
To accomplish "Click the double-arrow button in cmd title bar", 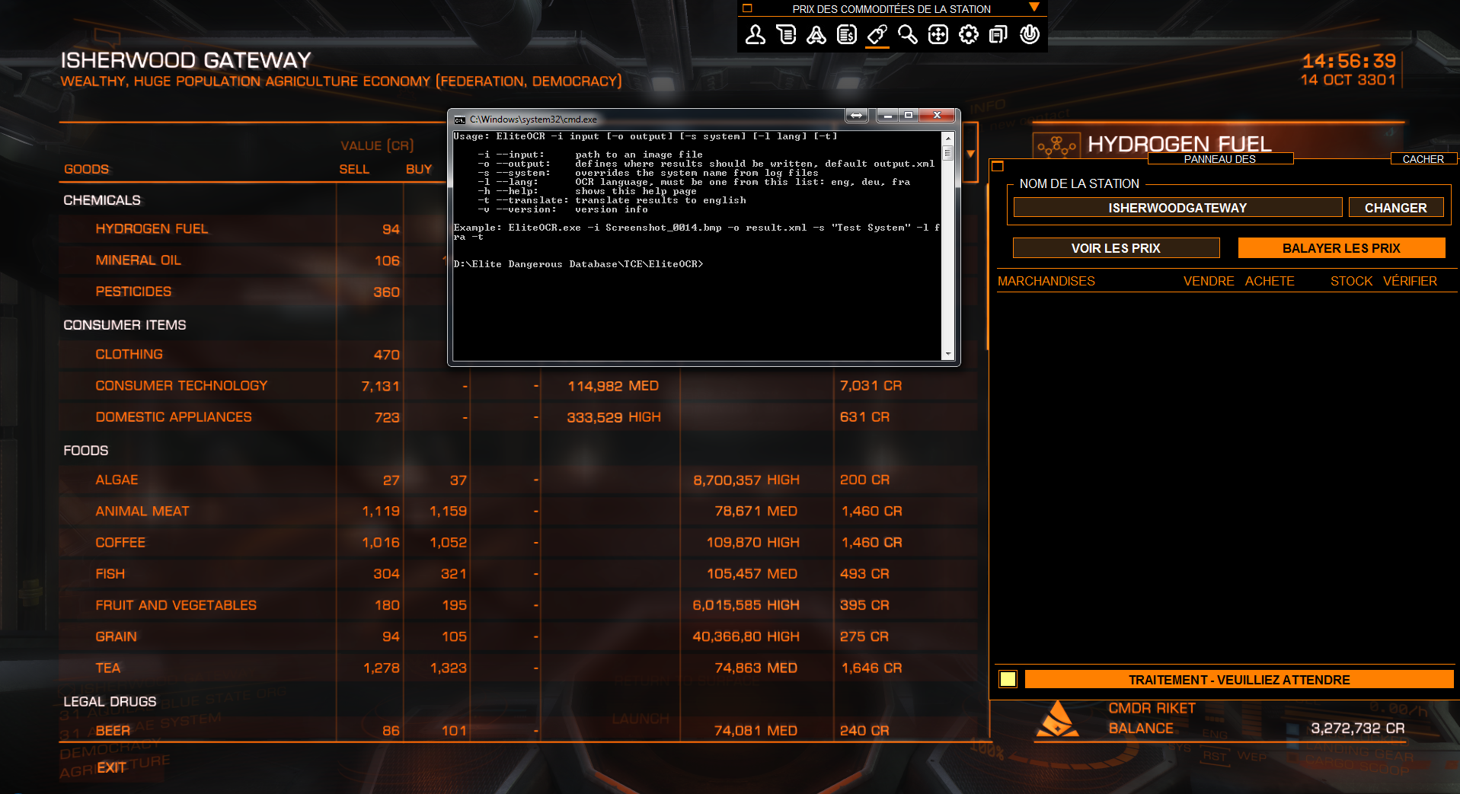I will coord(857,115).
